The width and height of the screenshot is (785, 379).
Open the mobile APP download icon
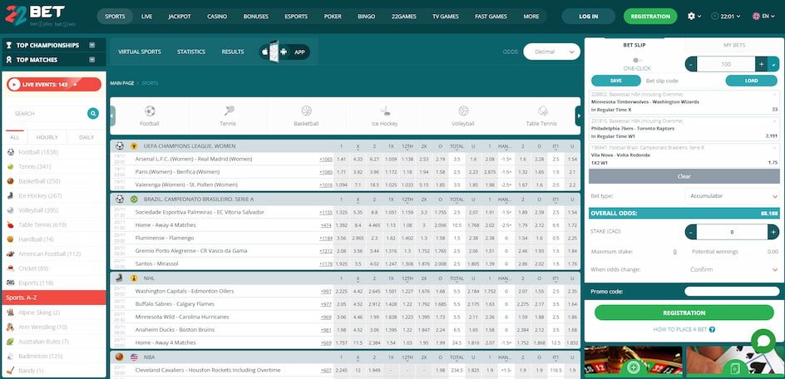point(284,52)
